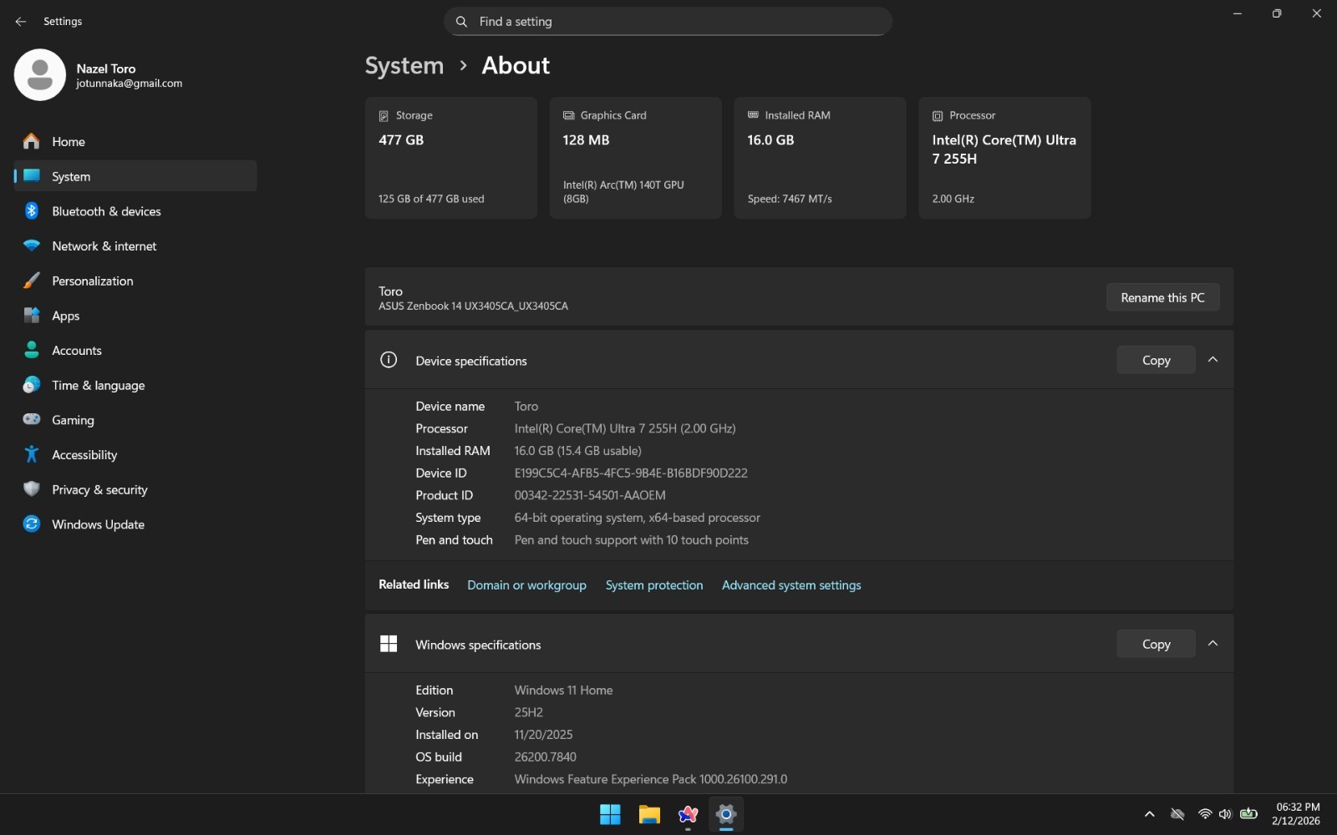
Task: Open Accessibility settings
Action: tap(135, 454)
